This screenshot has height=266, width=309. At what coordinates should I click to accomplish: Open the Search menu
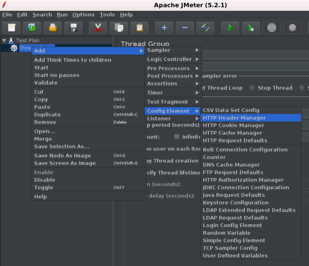42,15
